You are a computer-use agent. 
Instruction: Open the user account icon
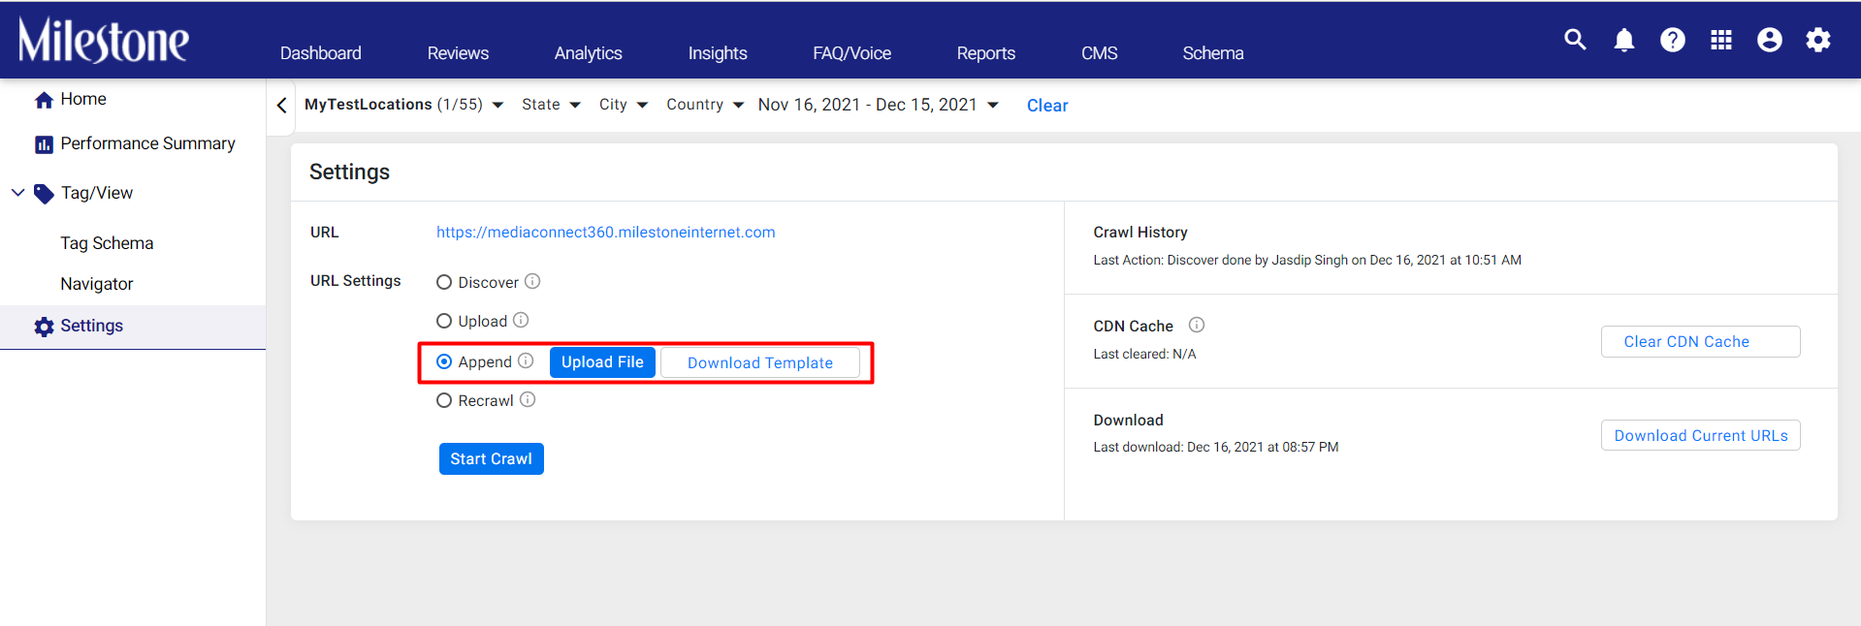tap(1770, 40)
